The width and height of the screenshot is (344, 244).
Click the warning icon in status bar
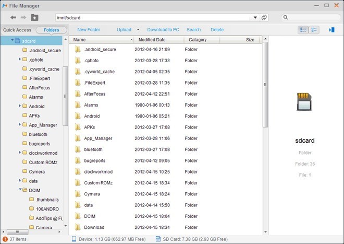click(5, 239)
